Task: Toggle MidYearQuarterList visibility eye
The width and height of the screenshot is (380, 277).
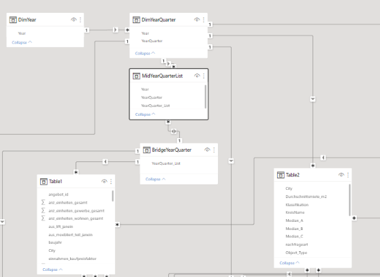Action: (197, 76)
